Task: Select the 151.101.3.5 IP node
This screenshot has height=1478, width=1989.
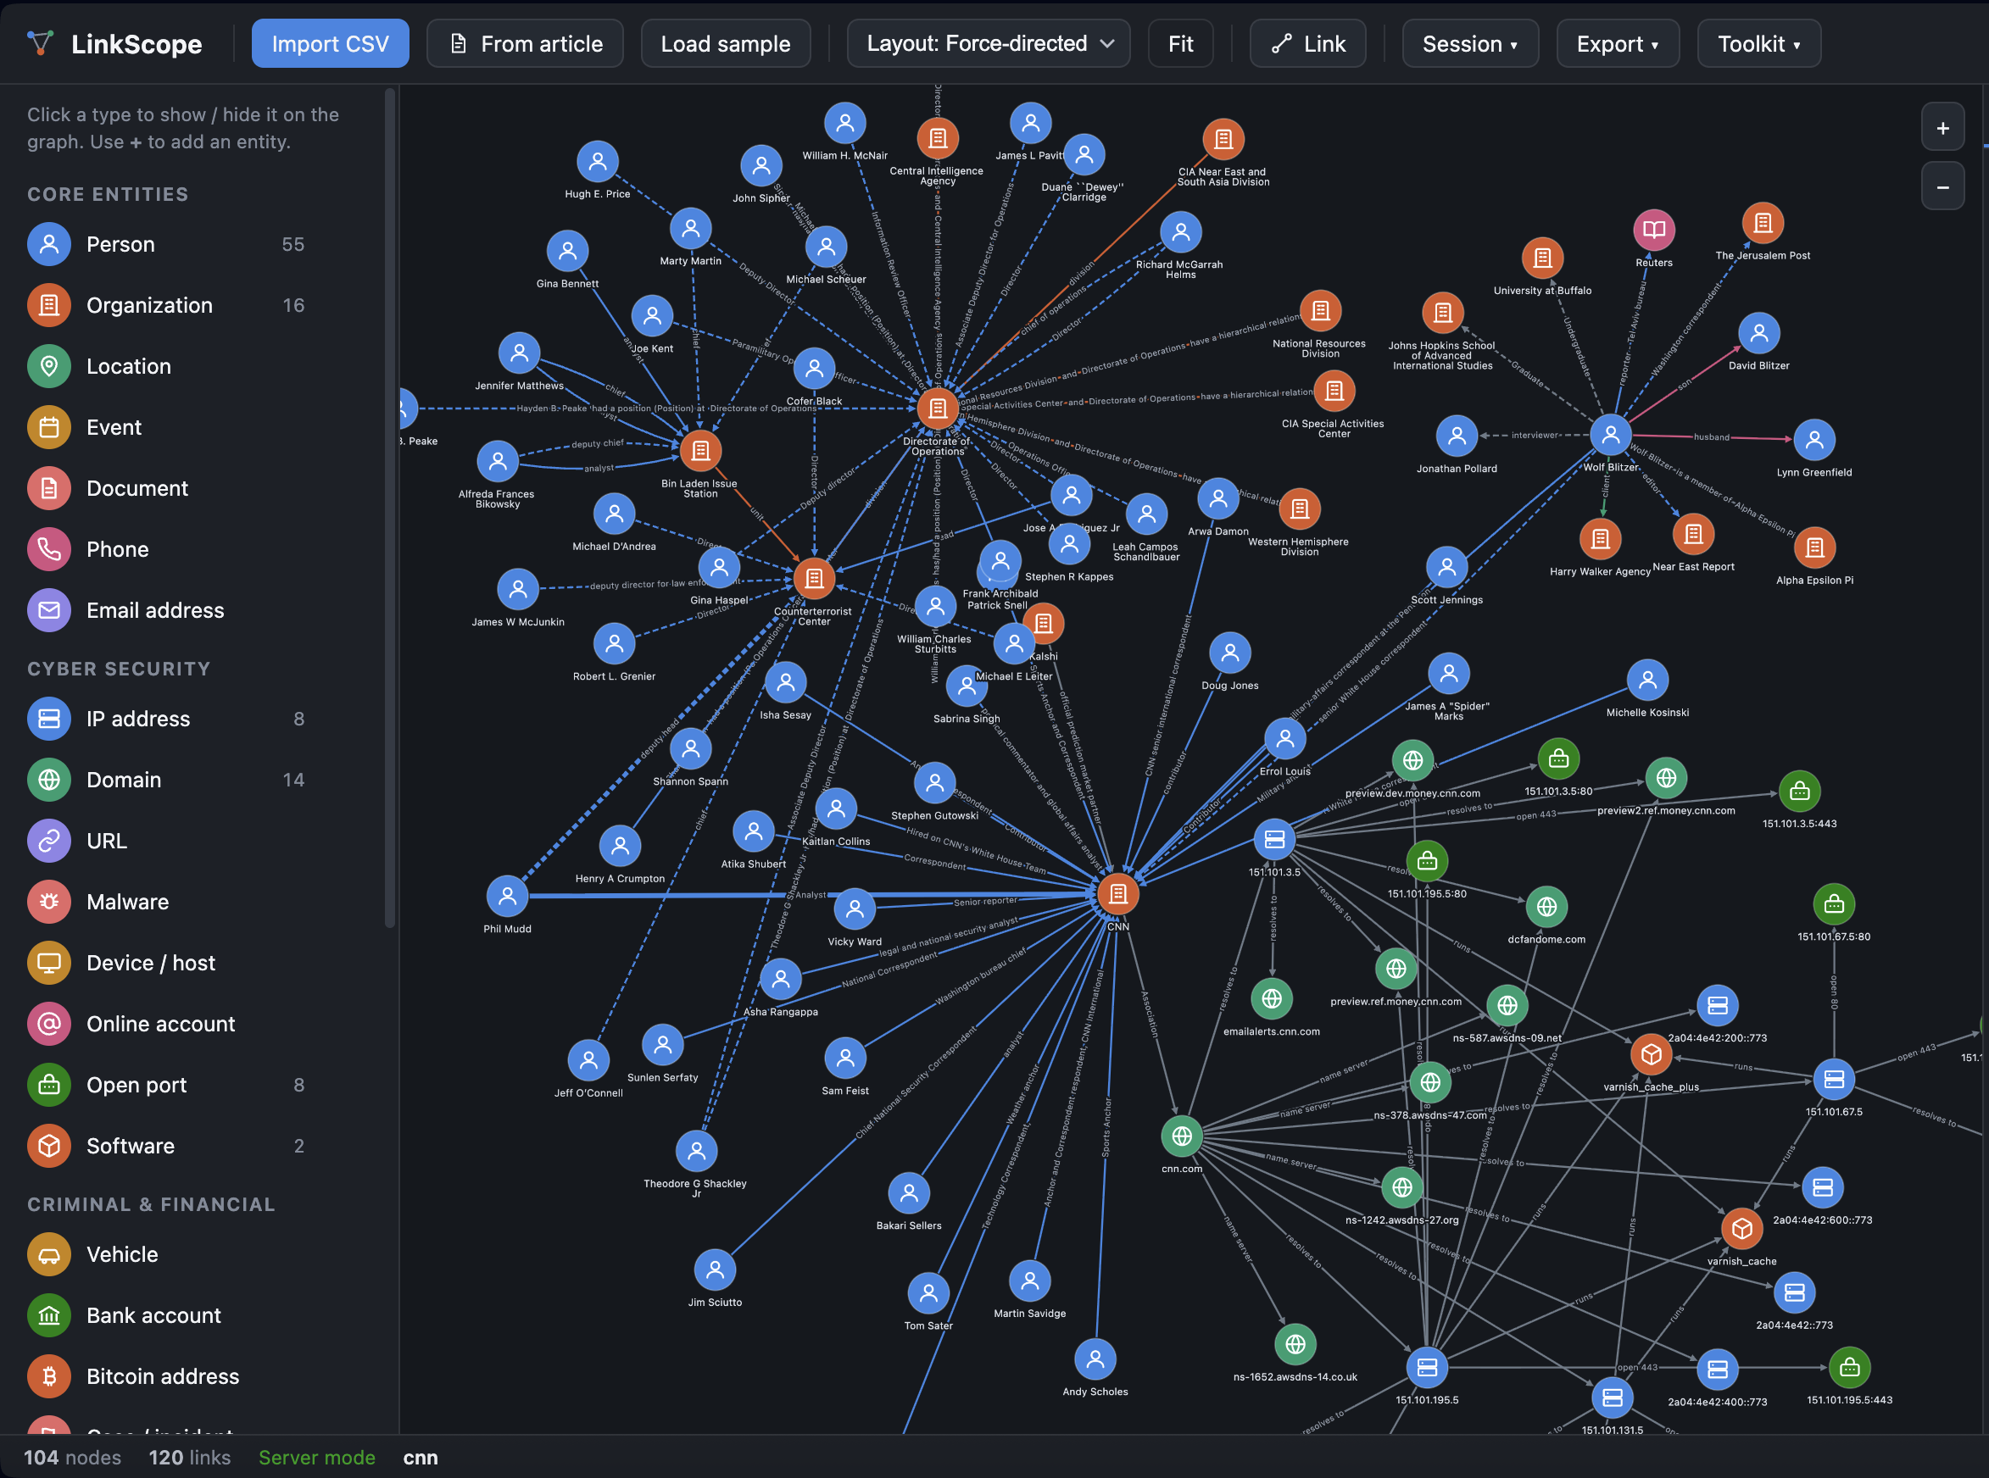Action: [1273, 839]
